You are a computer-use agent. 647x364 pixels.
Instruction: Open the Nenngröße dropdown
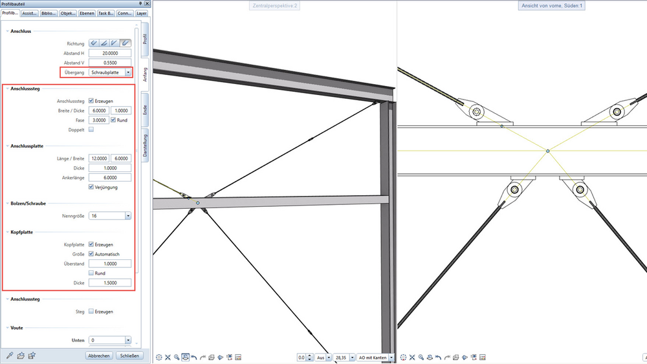click(x=128, y=215)
